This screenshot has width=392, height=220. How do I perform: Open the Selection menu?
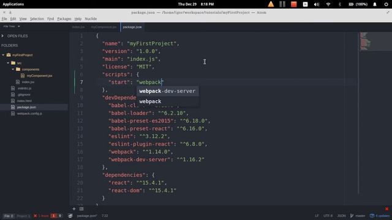pyautogui.click(x=37, y=19)
